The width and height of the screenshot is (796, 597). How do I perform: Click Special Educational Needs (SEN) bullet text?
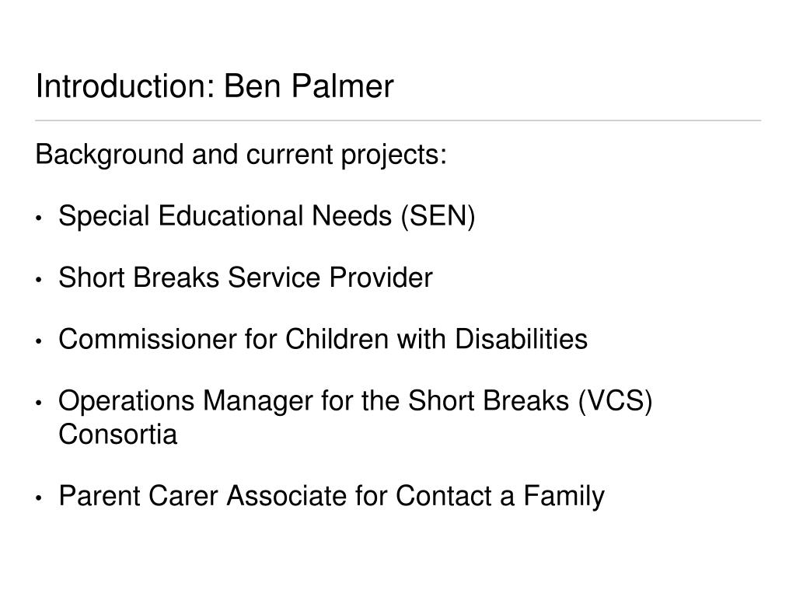pyautogui.click(x=267, y=216)
